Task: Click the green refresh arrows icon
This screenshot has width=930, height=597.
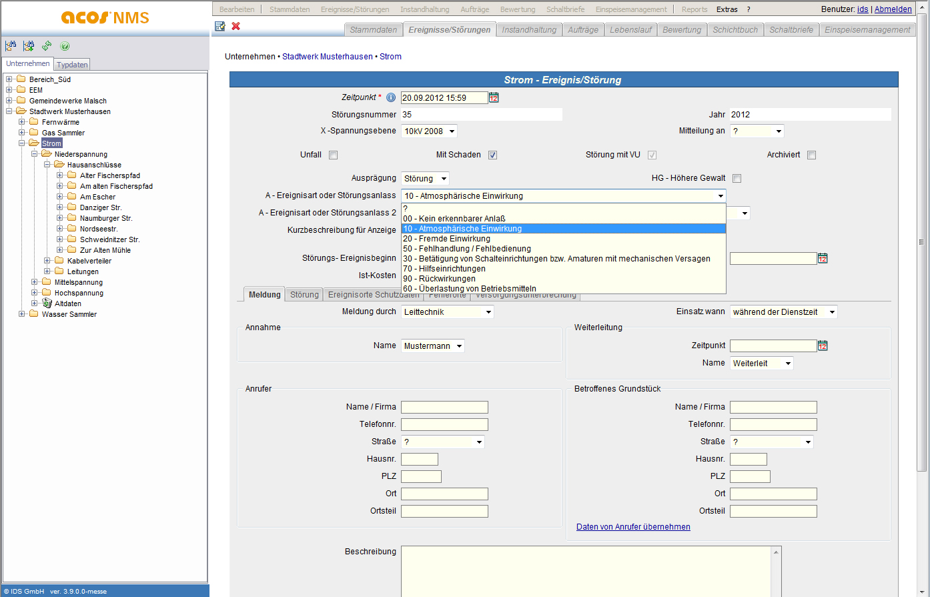Action: (x=47, y=46)
